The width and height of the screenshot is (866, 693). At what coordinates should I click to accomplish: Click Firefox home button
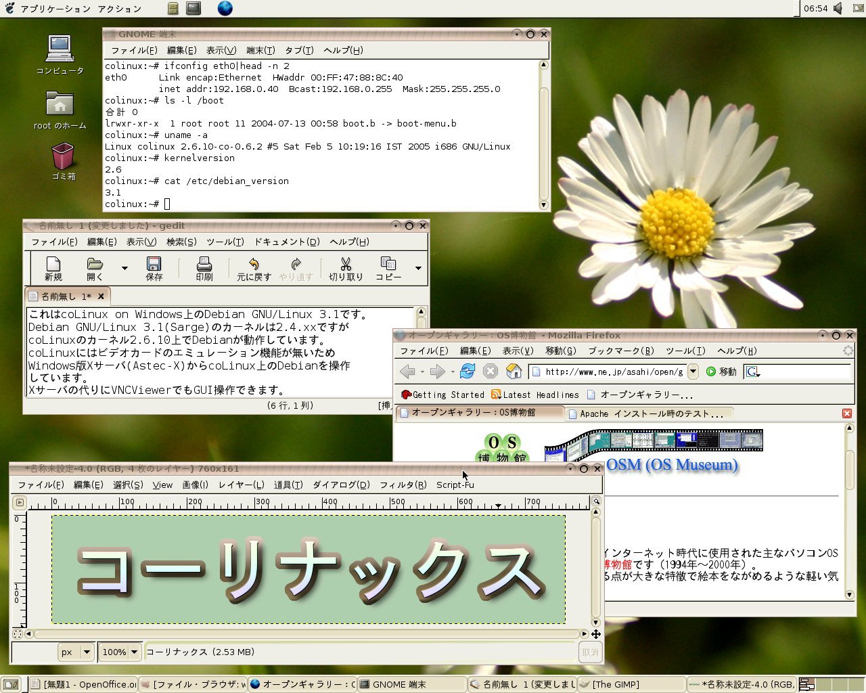pos(514,371)
